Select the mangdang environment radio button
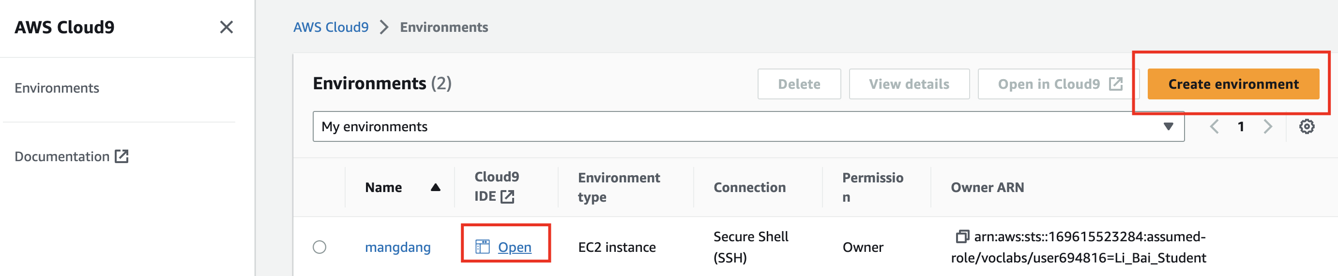The width and height of the screenshot is (1338, 276). (x=319, y=247)
